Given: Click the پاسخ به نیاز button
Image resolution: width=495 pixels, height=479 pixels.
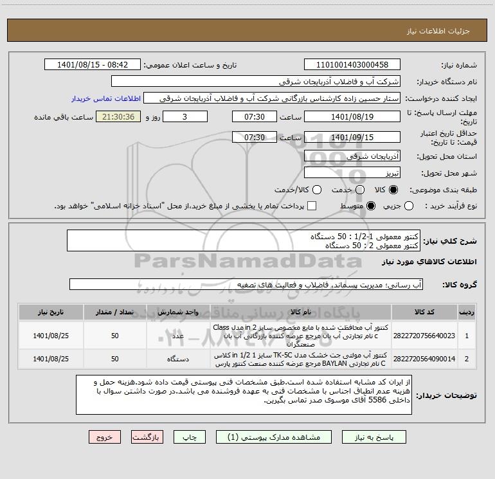Looking at the screenshot, I should click(x=374, y=437).
